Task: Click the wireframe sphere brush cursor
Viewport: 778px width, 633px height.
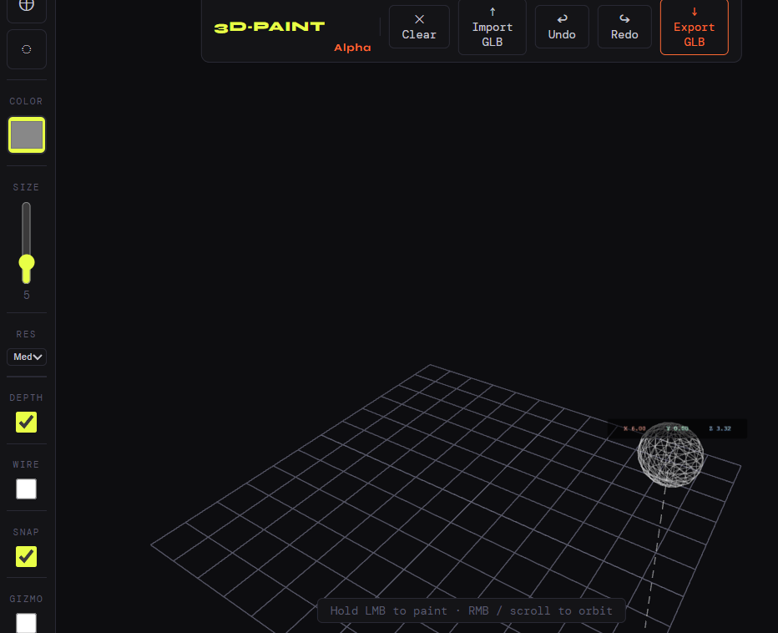Action: [x=670, y=455]
